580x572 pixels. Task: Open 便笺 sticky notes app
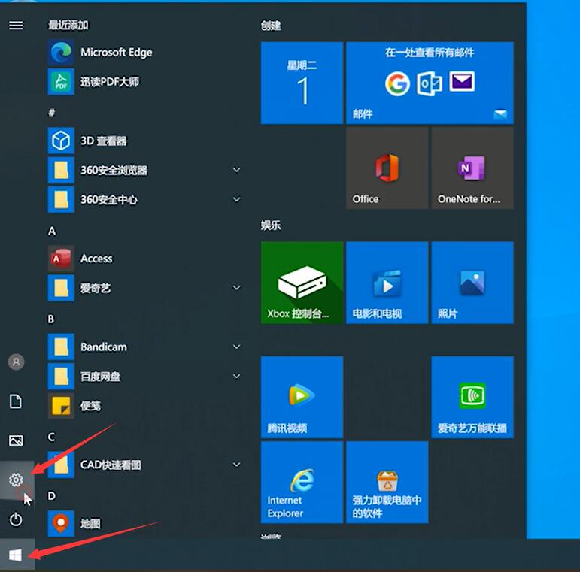[x=144, y=406]
